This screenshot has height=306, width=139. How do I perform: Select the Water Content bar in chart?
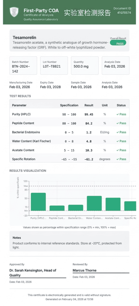[x=94, y=203]
